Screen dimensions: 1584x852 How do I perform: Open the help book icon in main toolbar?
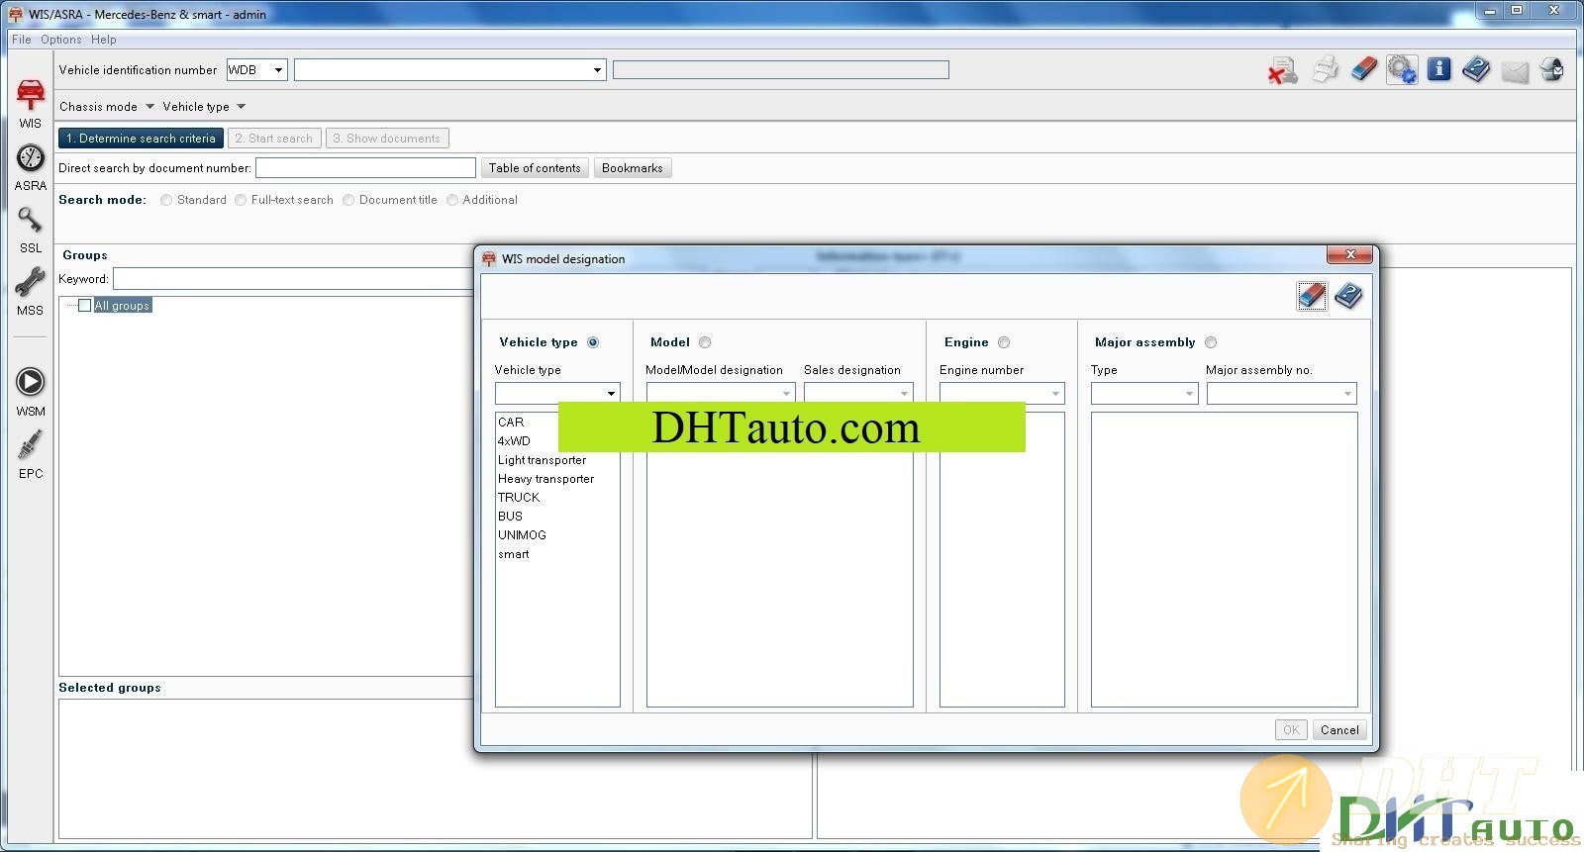click(1476, 69)
